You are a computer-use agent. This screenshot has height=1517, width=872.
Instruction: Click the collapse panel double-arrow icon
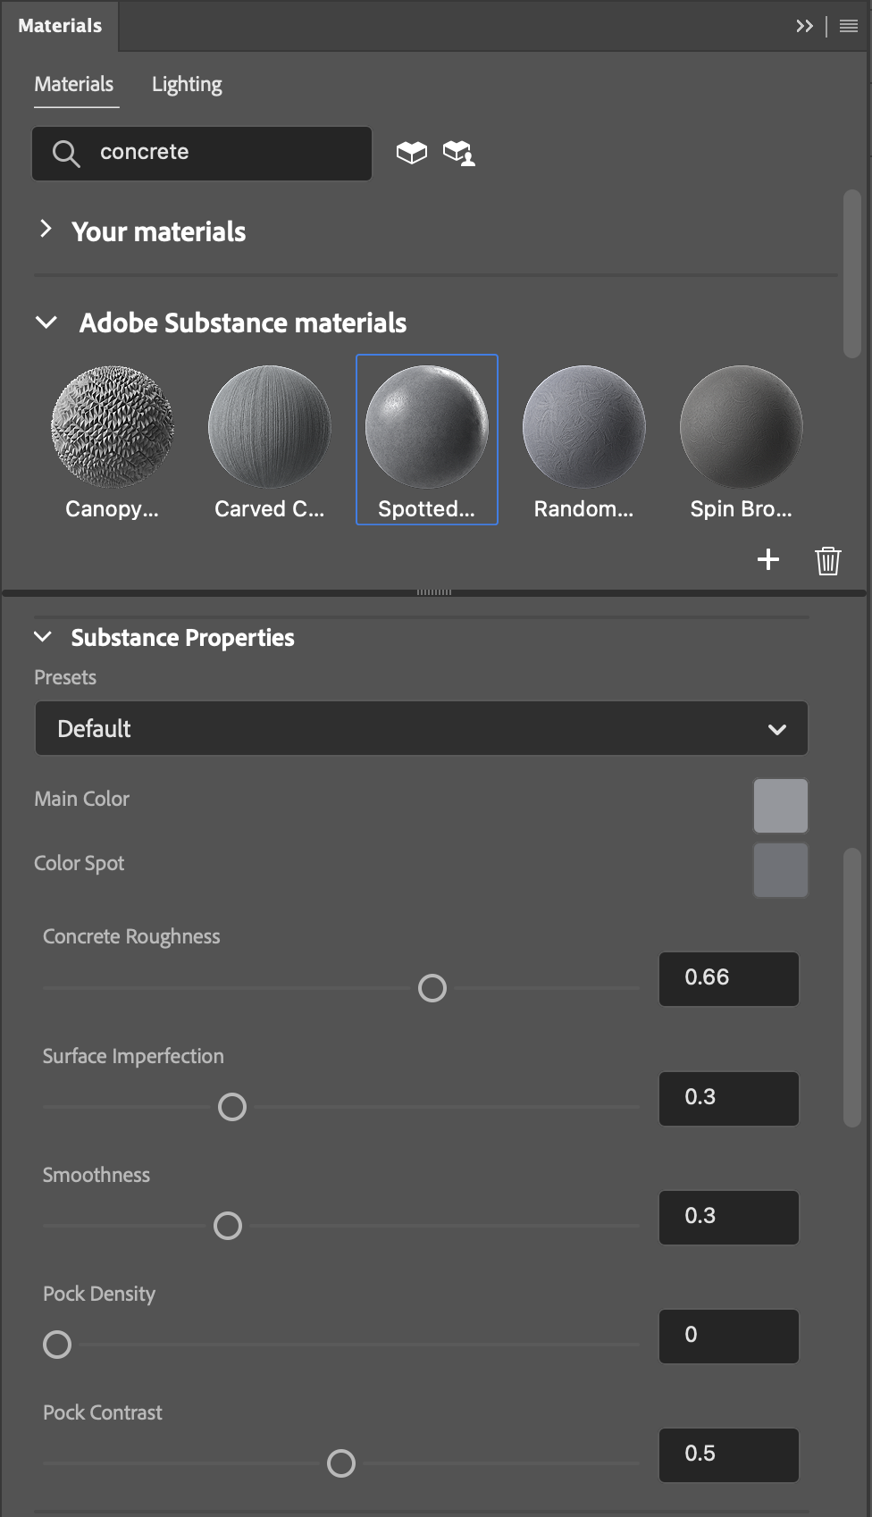pyautogui.click(x=804, y=26)
